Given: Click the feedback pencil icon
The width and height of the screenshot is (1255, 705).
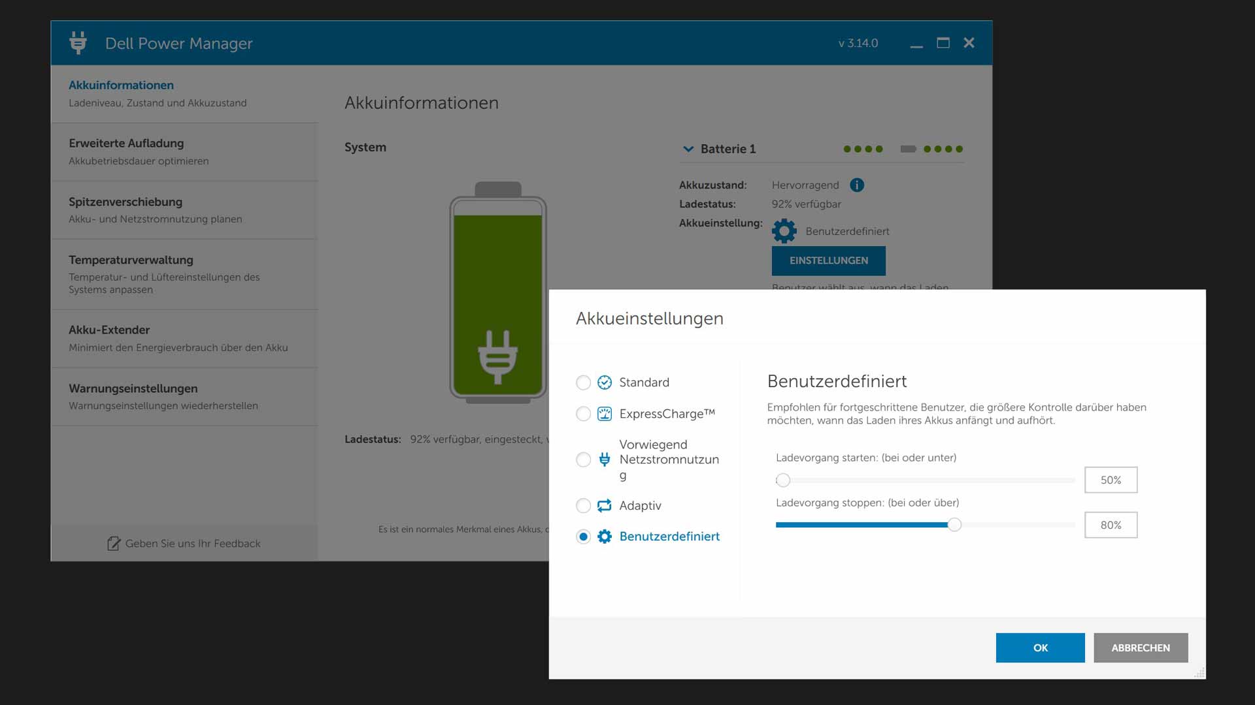Looking at the screenshot, I should (x=114, y=544).
